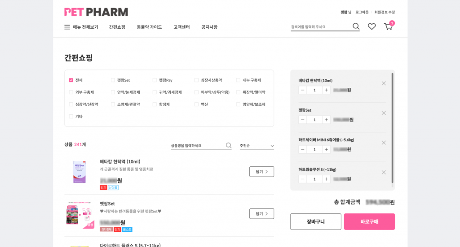Remove 베타칸 현탁액 from cart list

point(384,83)
